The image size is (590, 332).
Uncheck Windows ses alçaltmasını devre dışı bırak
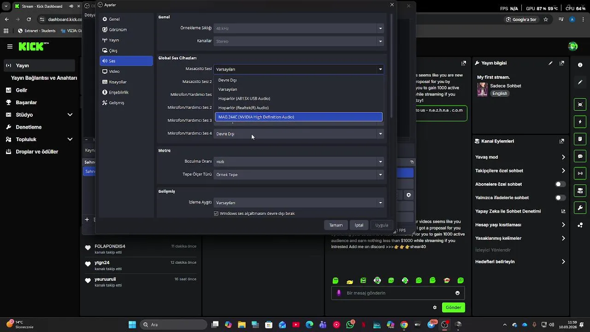coord(216,213)
